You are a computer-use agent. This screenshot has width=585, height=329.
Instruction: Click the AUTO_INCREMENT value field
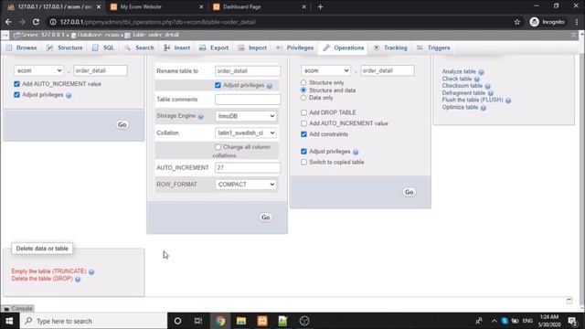[248, 167]
